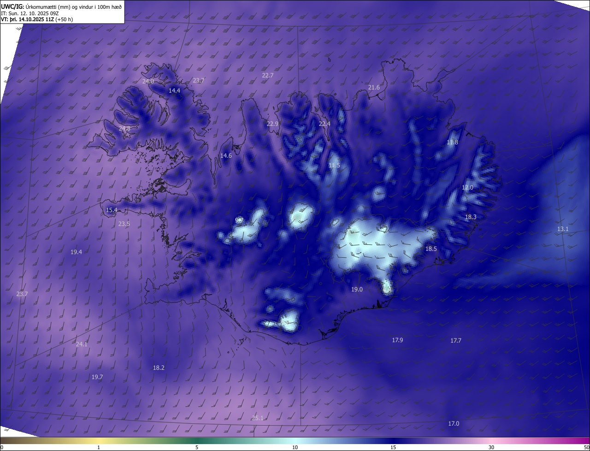The image size is (590, 451).
Task: Click the color scale tick label 30
Action: click(x=491, y=448)
